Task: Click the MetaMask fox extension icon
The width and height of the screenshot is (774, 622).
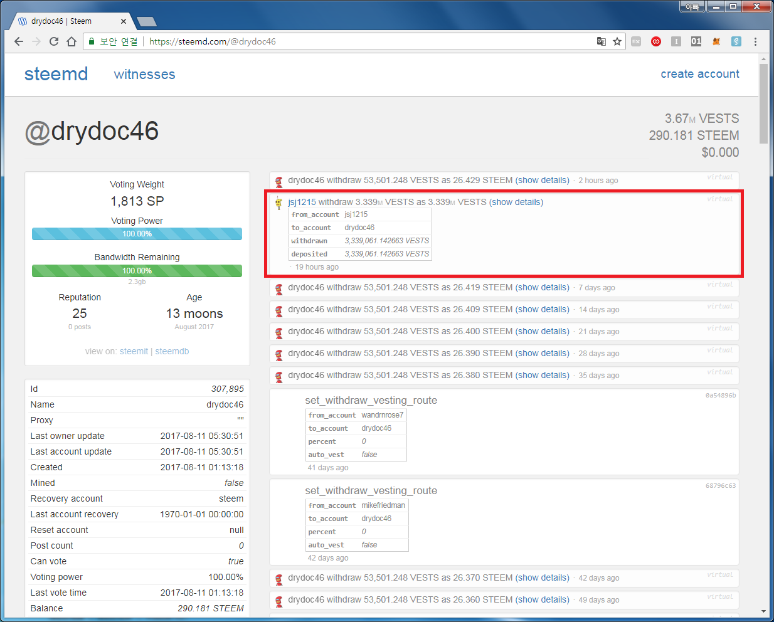Action: coord(716,41)
